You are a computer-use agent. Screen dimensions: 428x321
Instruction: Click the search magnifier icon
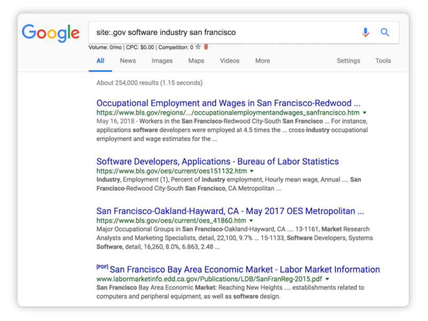click(x=385, y=33)
